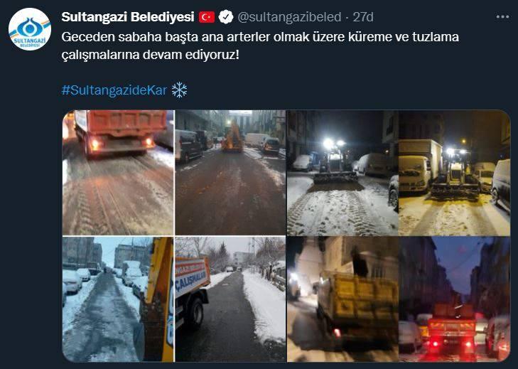The height and width of the screenshot is (369, 518).
Task: Click the verified badge next to the name
Action: point(226,17)
